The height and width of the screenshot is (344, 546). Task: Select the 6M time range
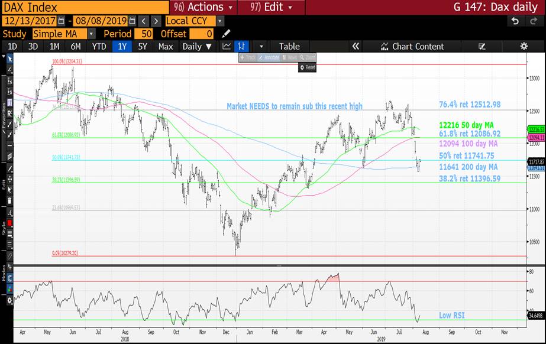click(x=76, y=46)
